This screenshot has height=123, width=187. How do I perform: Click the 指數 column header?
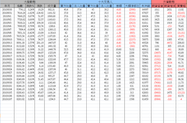[20, 6]
